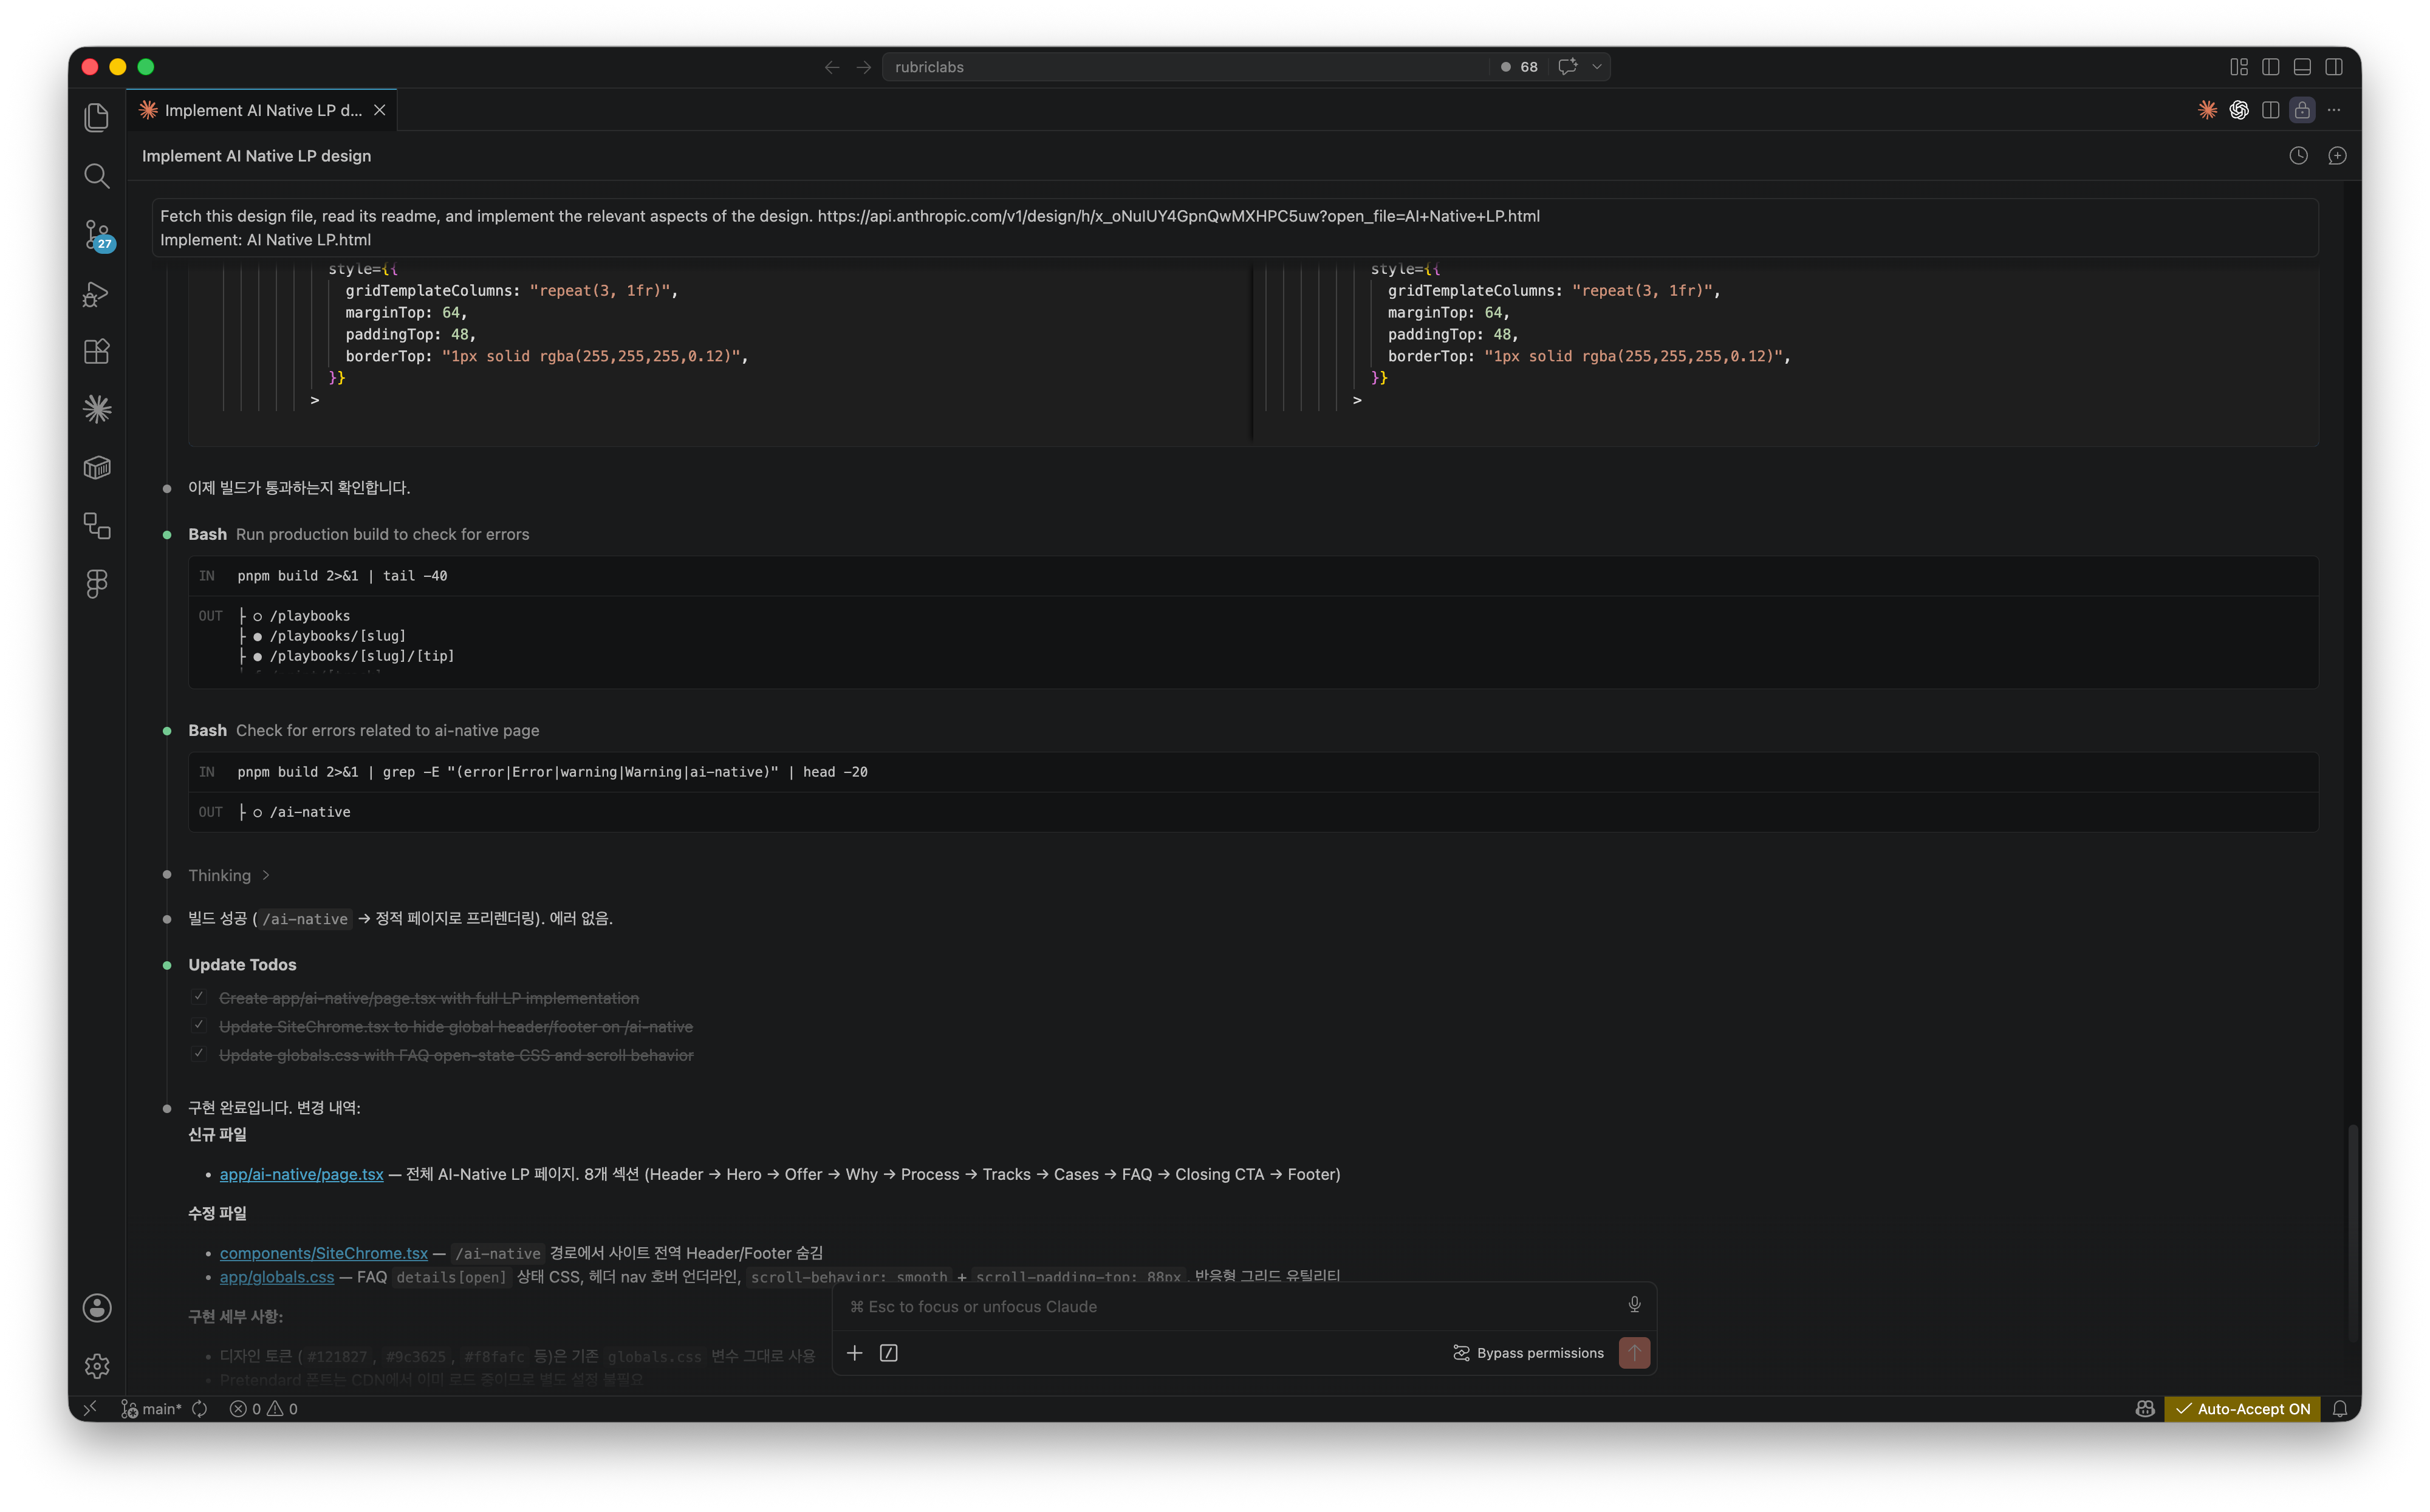This screenshot has width=2430, height=1512.
Task: Toggle the Auto-Accept ON status item
Action: click(x=2242, y=1408)
